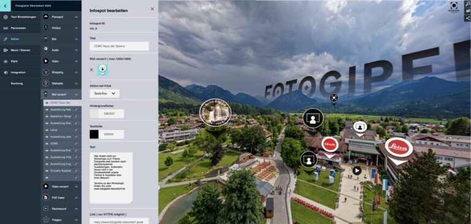Open the Aktion bei Klick dropdown
This screenshot has height=224, width=471.
104,94
